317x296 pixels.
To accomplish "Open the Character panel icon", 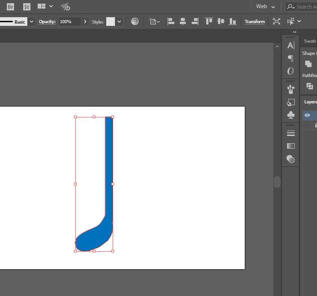I will coord(291,45).
